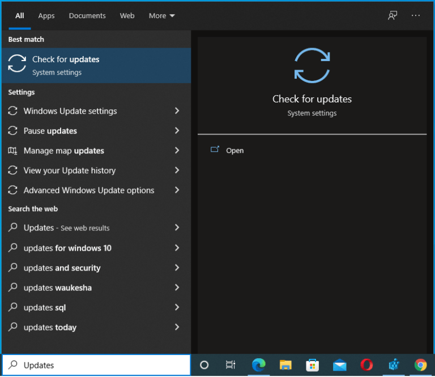
Task: Switch to the Documents tab
Action: coord(88,16)
